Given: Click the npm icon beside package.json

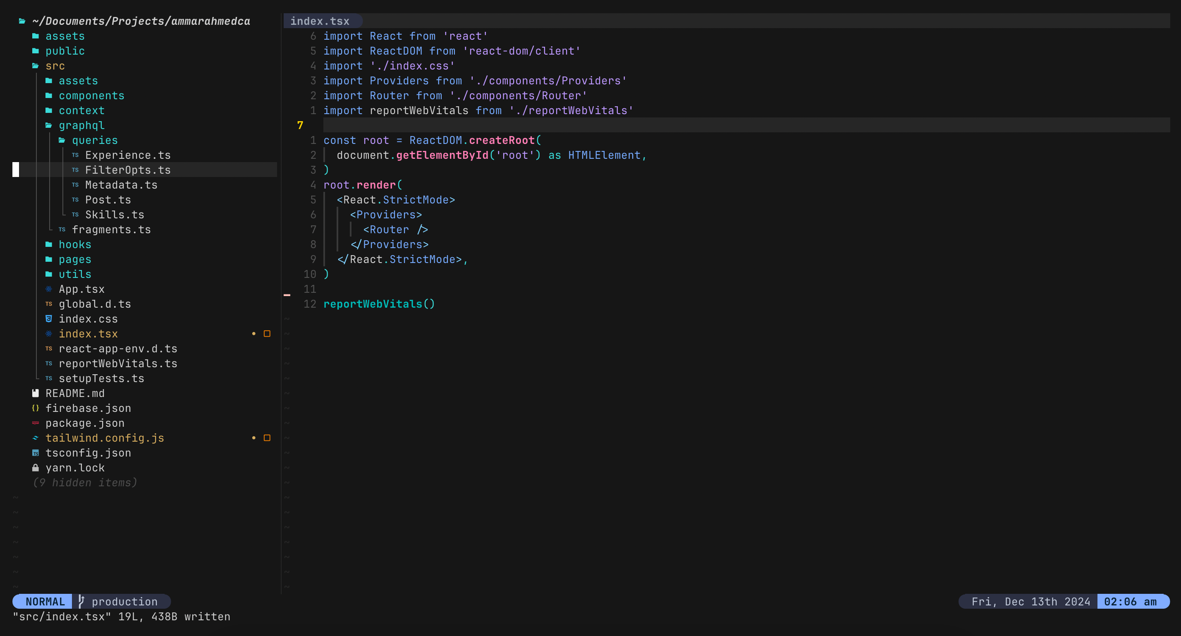Looking at the screenshot, I should 35,423.
